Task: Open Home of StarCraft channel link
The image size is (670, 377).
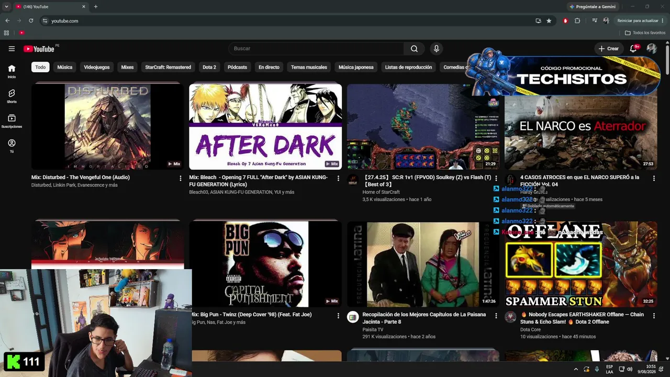Action: pyautogui.click(x=381, y=192)
